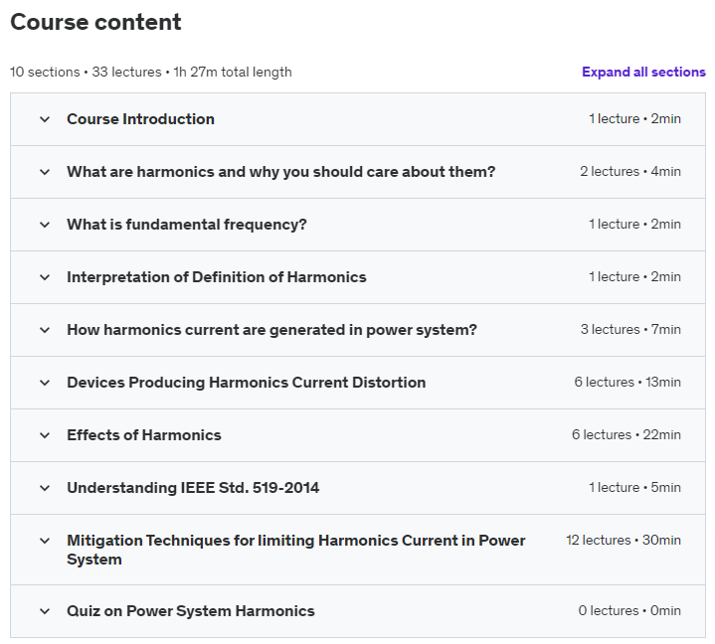The width and height of the screenshot is (715, 644).
Task: Expand chevron beside Course Introduction
Action: pyautogui.click(x=45, y=119)
